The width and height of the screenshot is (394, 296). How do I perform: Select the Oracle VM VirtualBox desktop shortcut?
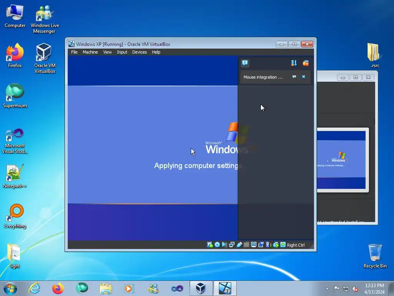pyautogui.click(x=45, y=59)
